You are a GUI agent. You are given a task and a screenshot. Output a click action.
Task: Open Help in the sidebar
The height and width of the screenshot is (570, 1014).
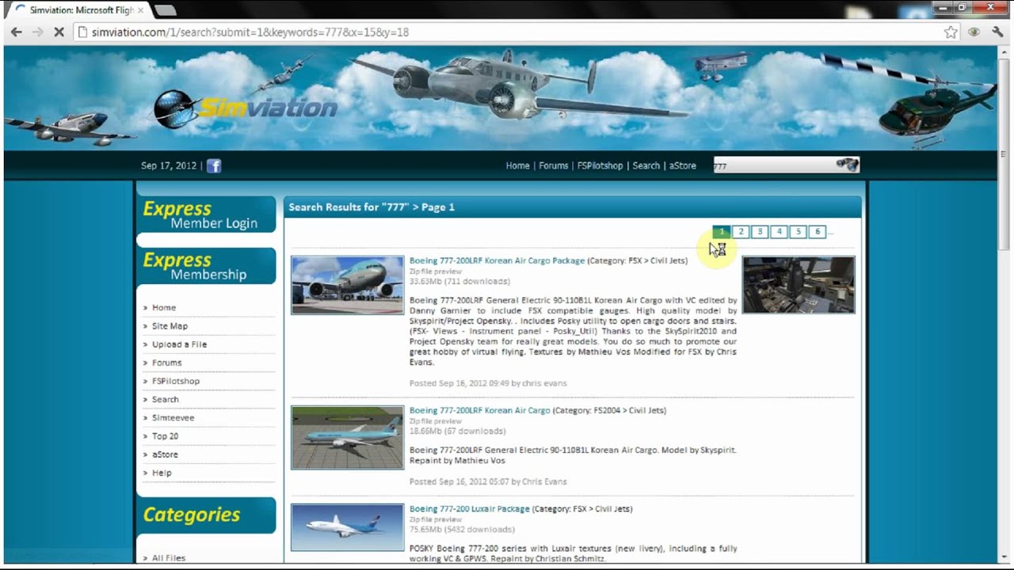pyautogui.click(x=162, y=473)
